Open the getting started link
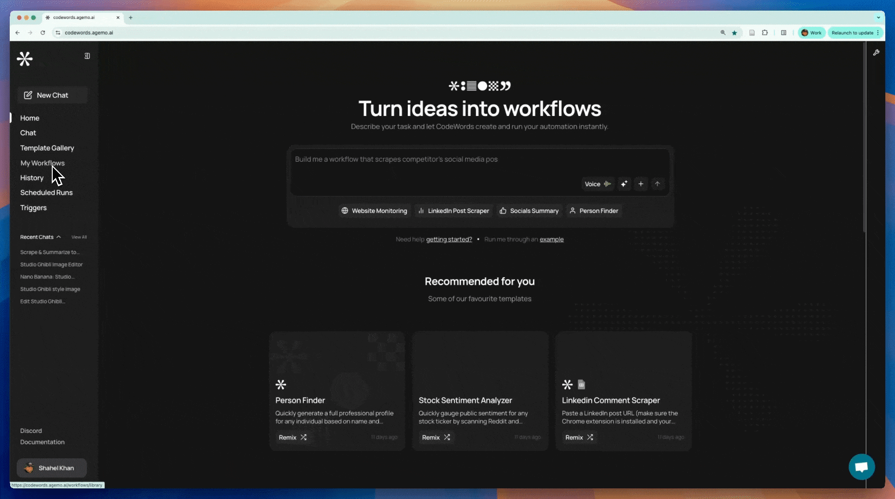 [x=449, y=239]
